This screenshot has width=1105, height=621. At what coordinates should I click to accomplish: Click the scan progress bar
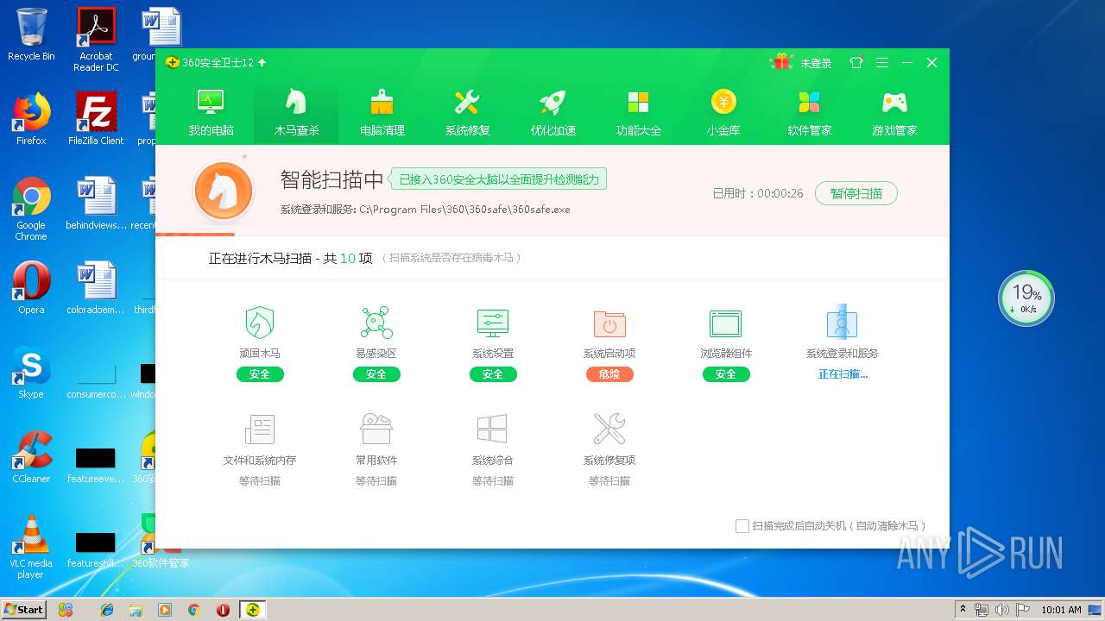click(x=552, y=234)
